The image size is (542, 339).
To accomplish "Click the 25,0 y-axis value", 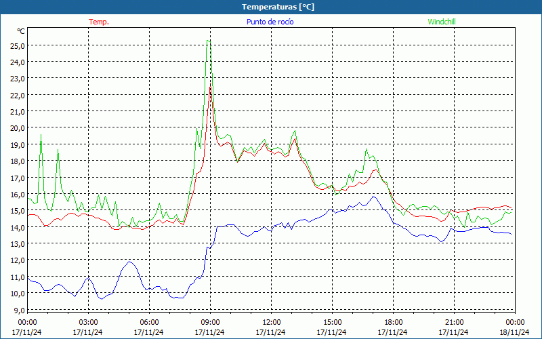I will coord(16,45).
